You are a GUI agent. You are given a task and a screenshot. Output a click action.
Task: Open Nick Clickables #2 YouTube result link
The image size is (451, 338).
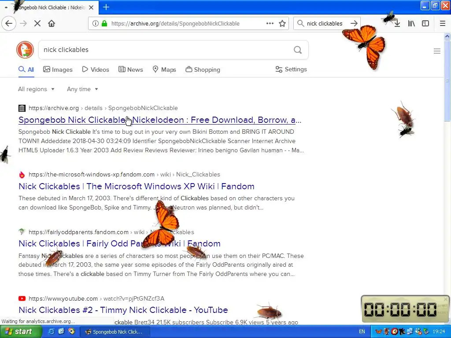pos(123,310)
